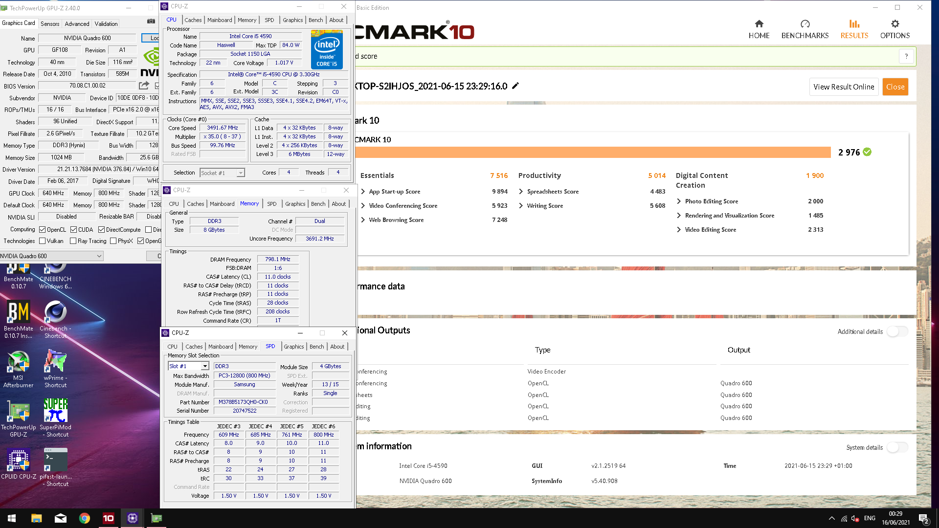Toggle DirectCompute checkbox in GPU-Z
This screenshot has width=939, height=528.
(x=101, y=229)
